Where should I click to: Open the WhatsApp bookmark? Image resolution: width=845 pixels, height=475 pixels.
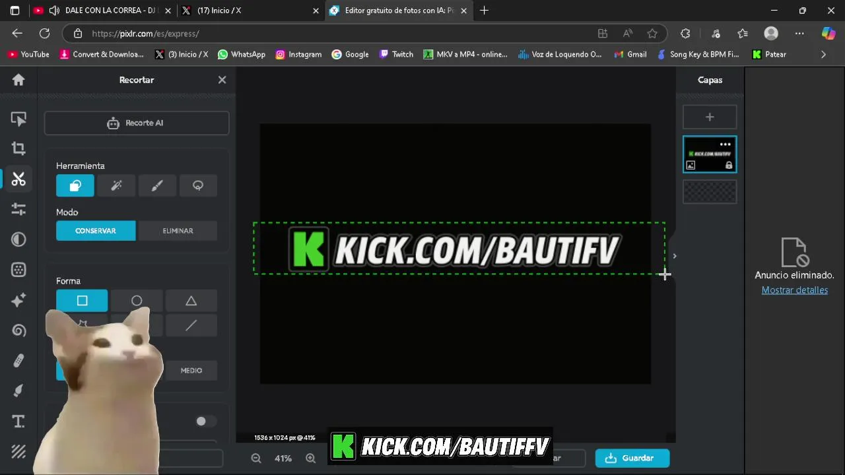tap(241, 55)
